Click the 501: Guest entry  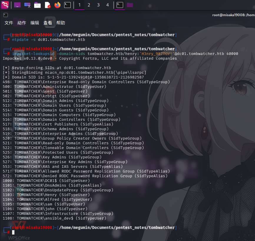pyautogui.click(x=45, y=91)
